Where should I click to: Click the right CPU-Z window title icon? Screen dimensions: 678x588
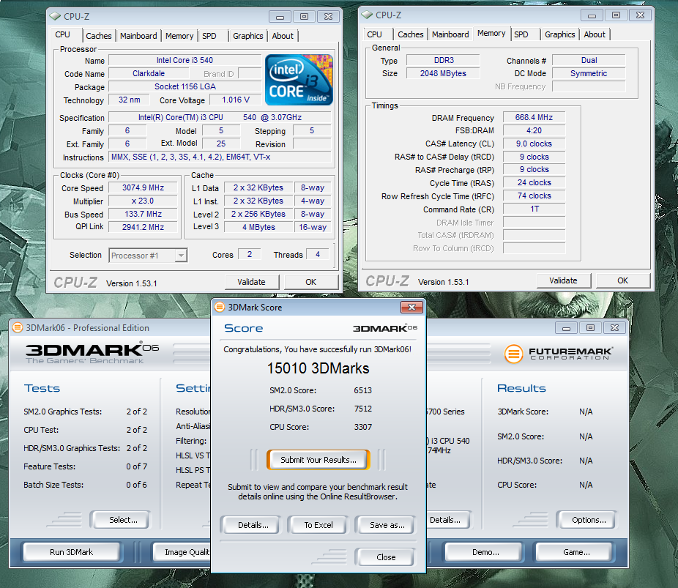click(367, 15)
